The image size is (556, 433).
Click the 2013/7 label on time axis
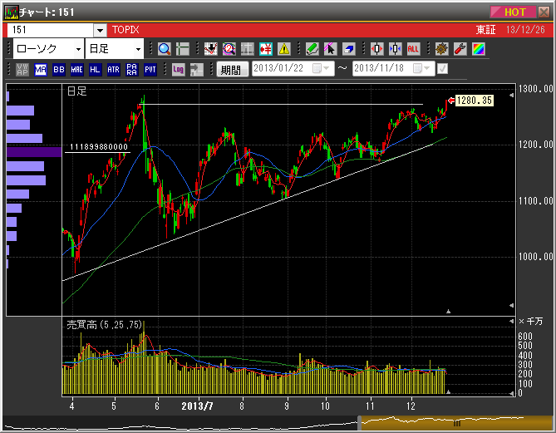point(197,406)
